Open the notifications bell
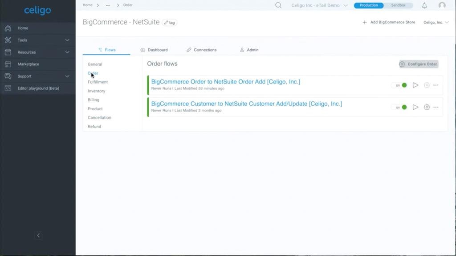The image size is (456, 256). pos(424,5)
